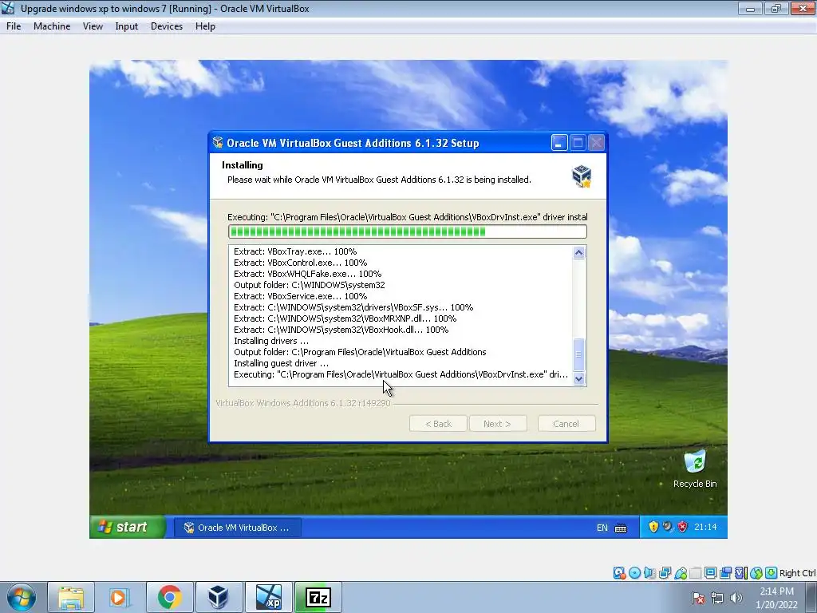Click the XP start button
Viewport: 817px width, 613px height.
click(128, 527)
